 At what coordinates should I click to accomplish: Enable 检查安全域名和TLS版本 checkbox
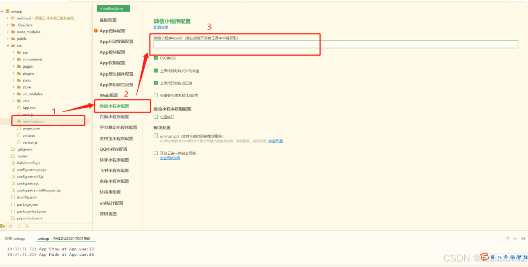pos(156,95)
